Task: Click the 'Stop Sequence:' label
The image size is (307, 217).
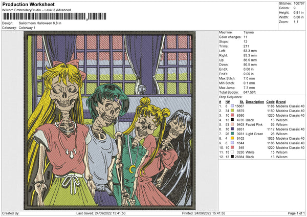Action: (231, 97)
